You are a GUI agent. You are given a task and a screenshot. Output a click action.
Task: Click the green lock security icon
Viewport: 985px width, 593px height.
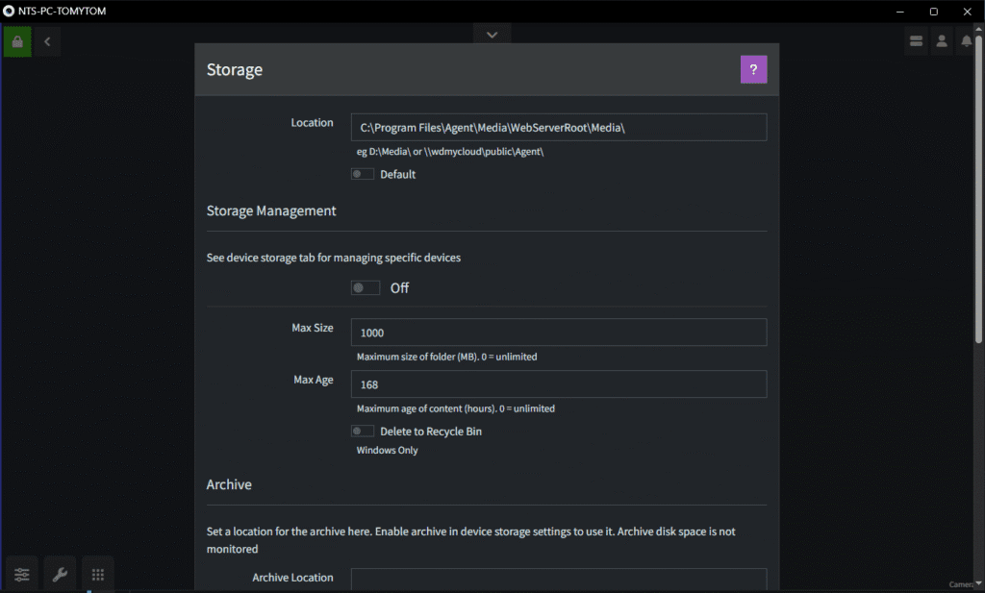point(17,41)
